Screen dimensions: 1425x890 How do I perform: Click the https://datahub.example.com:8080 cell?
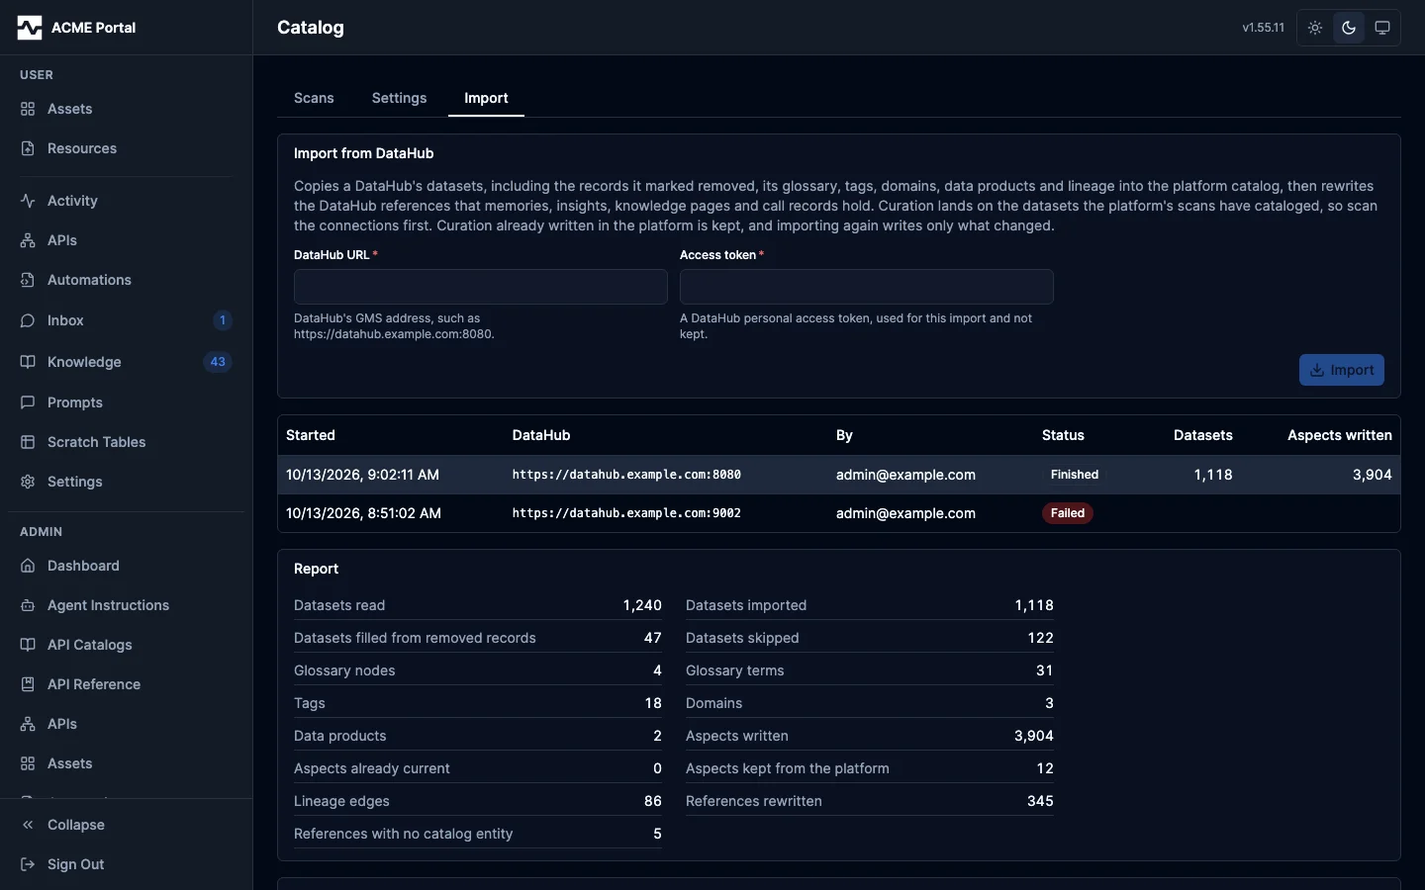coord(626,475)
